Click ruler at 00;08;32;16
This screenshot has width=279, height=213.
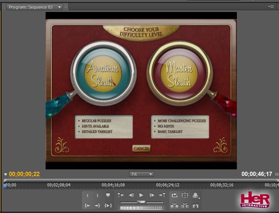(222, 185)
